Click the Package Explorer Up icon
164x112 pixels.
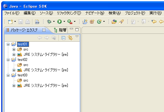54,38
